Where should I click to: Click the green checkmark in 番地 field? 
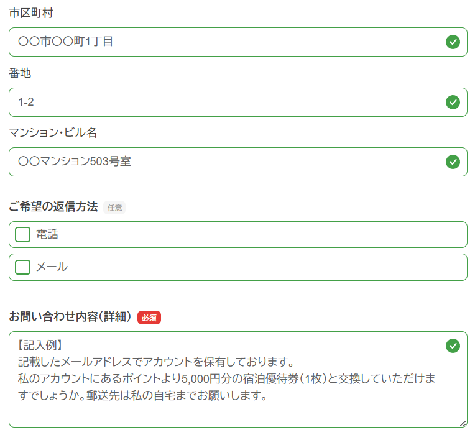click(453, 102)
